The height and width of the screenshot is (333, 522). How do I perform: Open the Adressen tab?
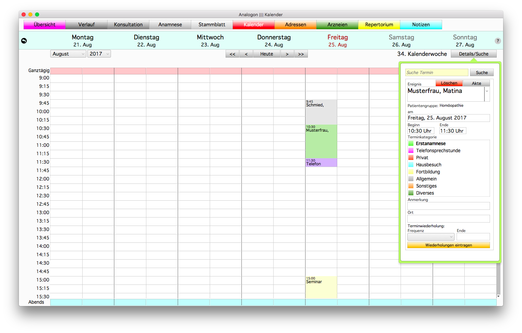(x=295, y=25)
